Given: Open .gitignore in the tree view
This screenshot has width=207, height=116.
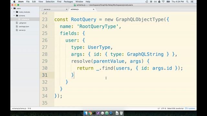Looking at the screenshot, I should click(x=23, y=23).
